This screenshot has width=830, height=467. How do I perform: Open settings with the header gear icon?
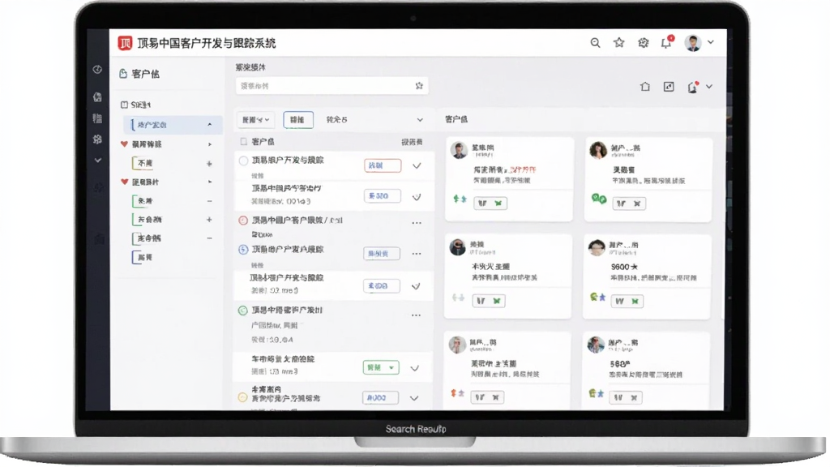(643, 43)
